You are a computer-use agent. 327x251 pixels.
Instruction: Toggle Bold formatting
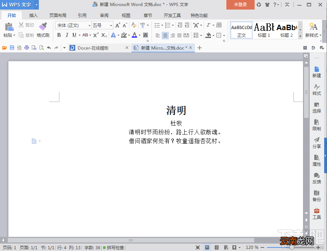pos(59,35)
